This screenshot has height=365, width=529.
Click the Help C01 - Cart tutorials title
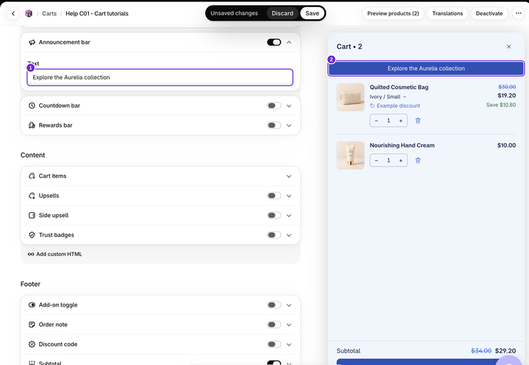pyautogui.click(x=97, y=14)
